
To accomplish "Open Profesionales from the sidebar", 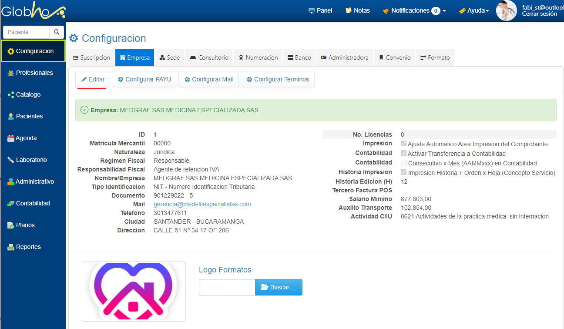I will click(x=34, y=73).
